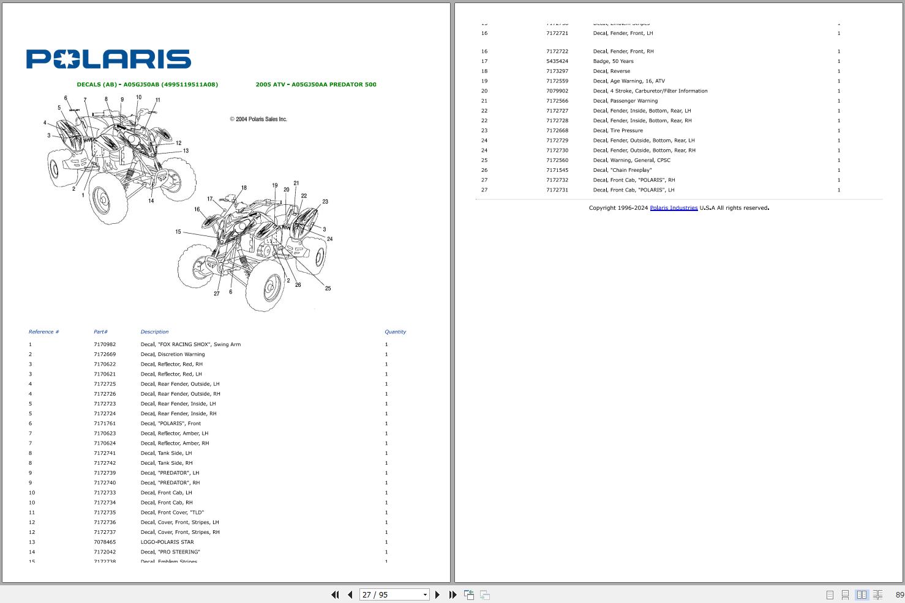905x603 pixels.
Task: Select the continuous scrolling layout icon
Action: point(846,594)
